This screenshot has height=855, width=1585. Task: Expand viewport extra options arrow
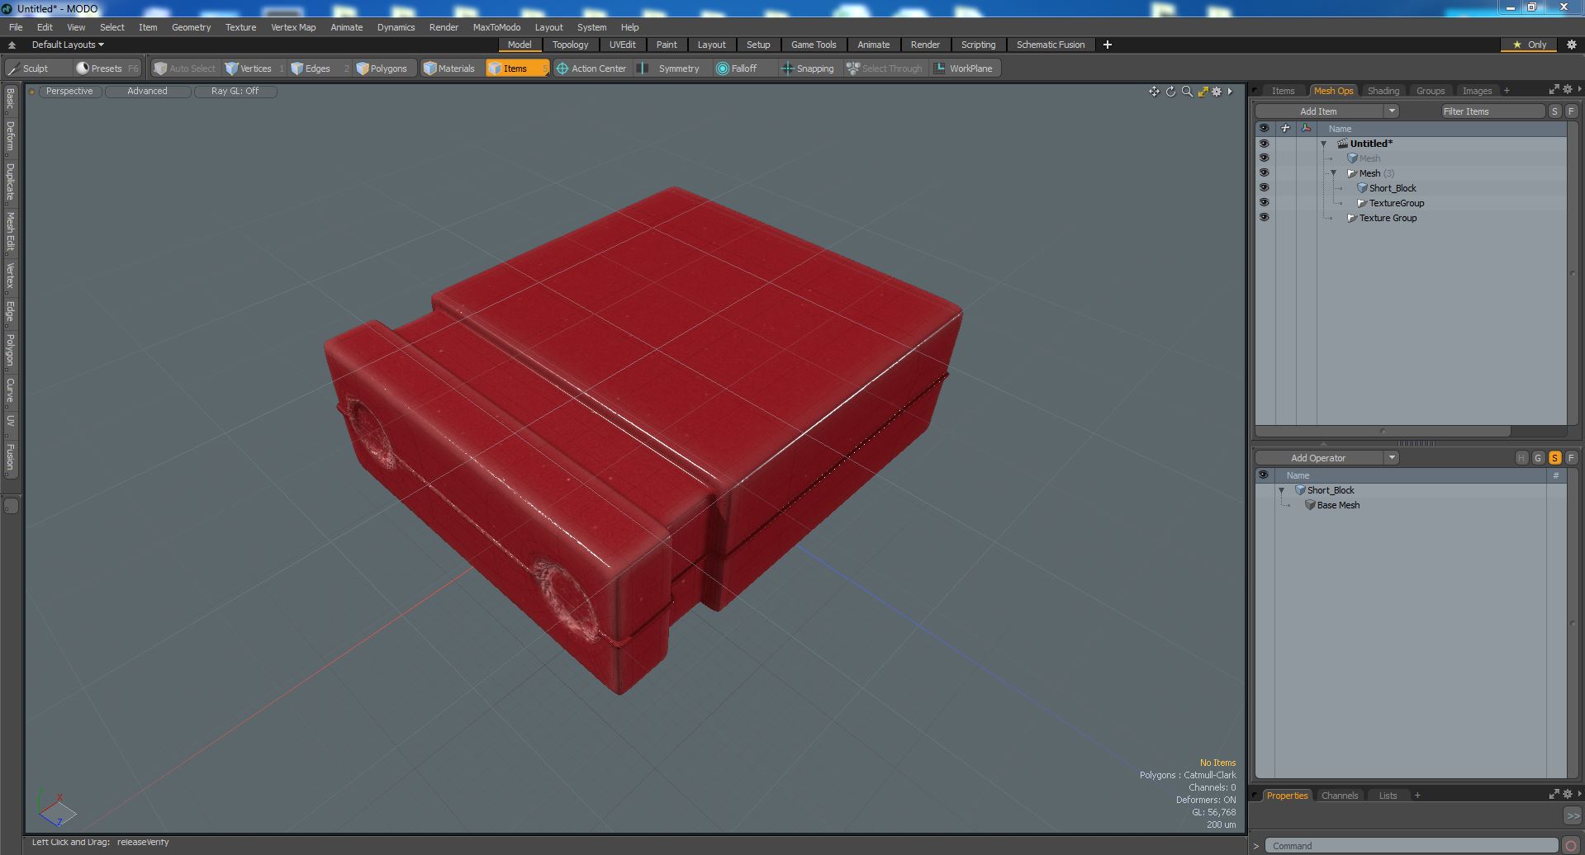(1230, 92)
